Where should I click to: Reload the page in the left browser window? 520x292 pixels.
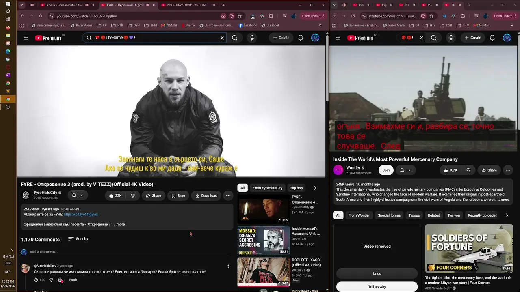[41, 16]
